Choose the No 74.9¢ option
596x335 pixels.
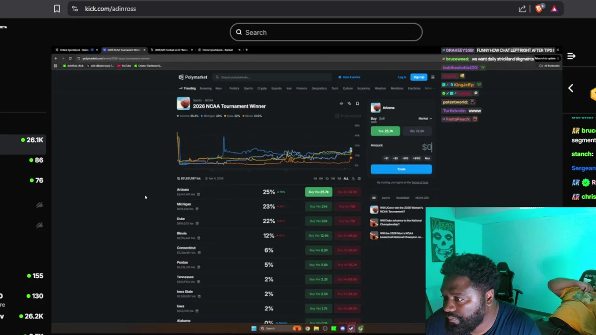coord(417,131)
